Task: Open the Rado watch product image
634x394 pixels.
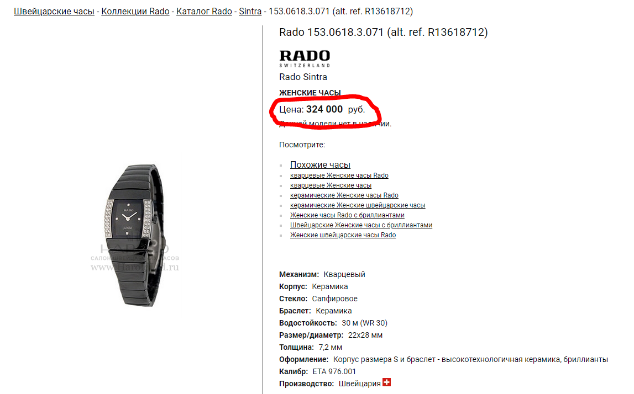Action: (x=135, y=235)
